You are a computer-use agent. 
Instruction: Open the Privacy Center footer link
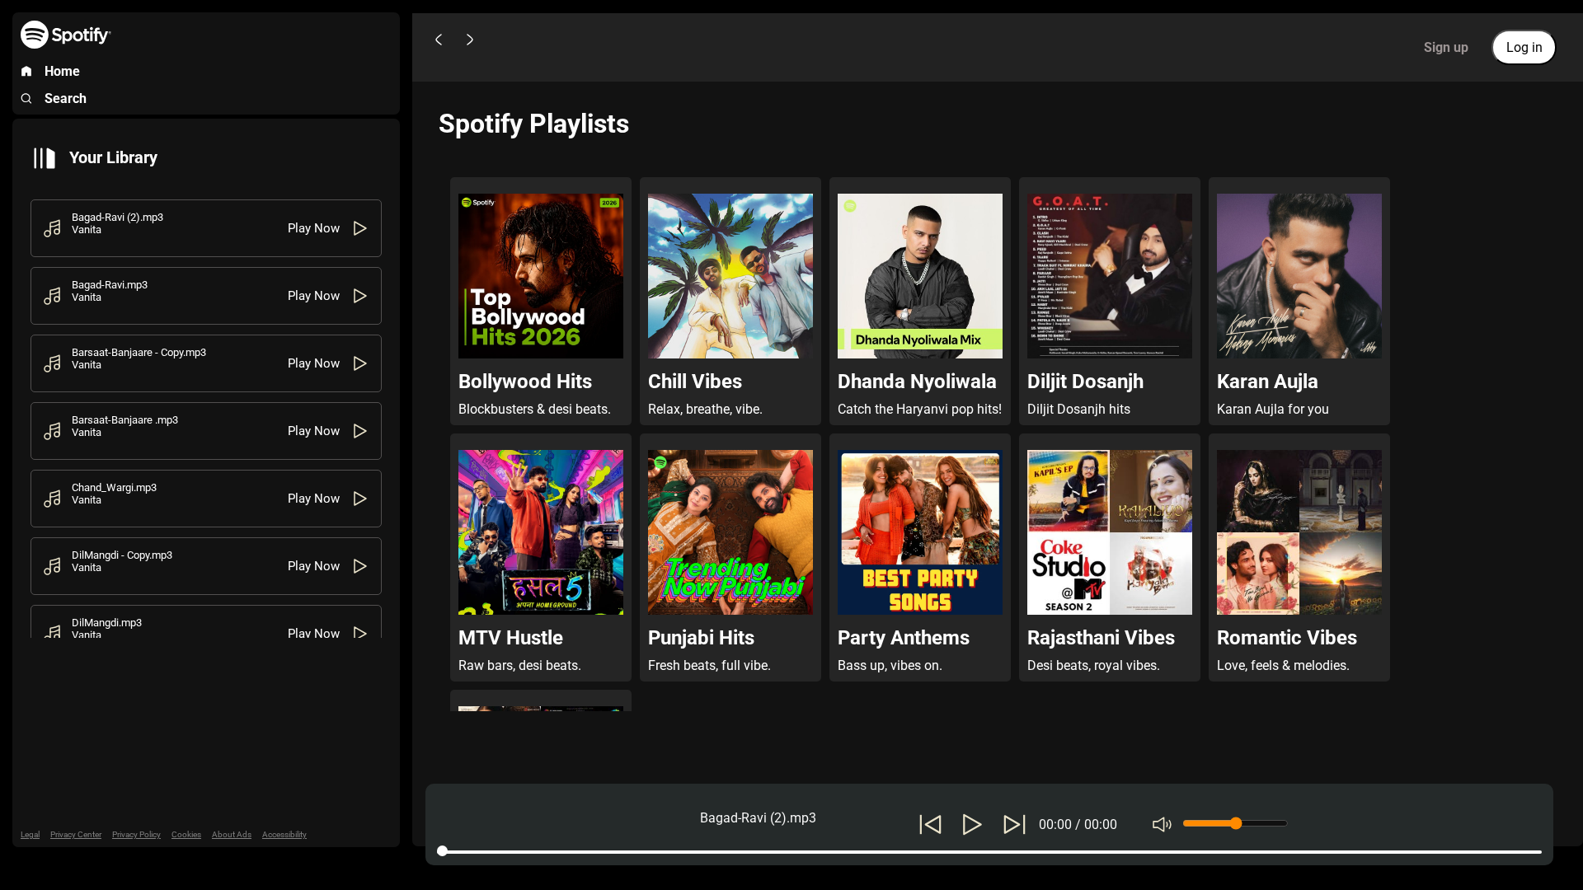coord(76,835)
